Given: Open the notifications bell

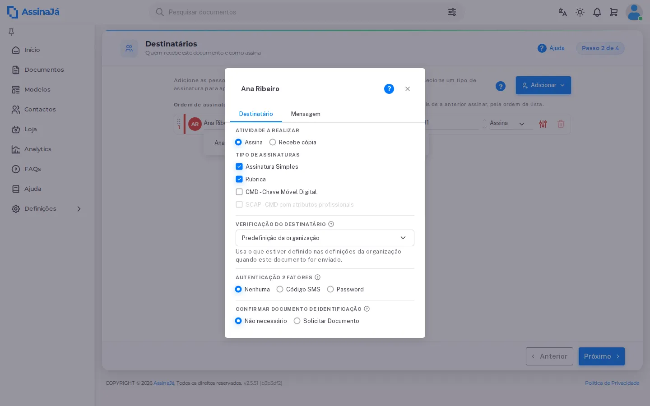Looking at the screenshot, I should (597, 12).
